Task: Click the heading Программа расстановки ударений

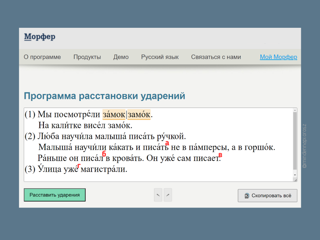Action: 104,96
